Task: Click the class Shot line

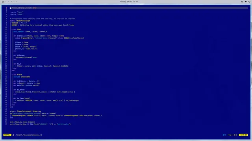Action: 16,29
